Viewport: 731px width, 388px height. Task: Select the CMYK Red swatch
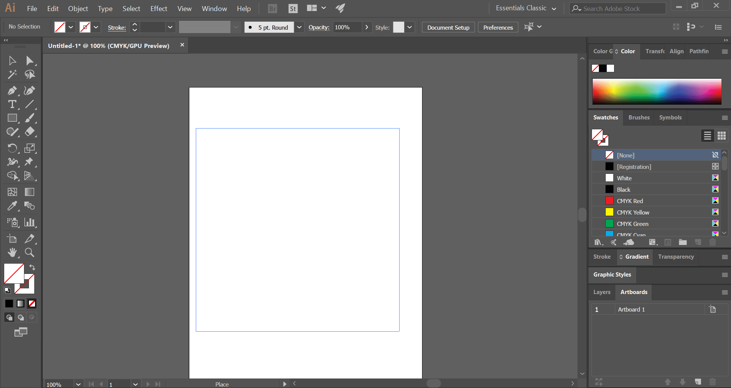coord(630,201)
